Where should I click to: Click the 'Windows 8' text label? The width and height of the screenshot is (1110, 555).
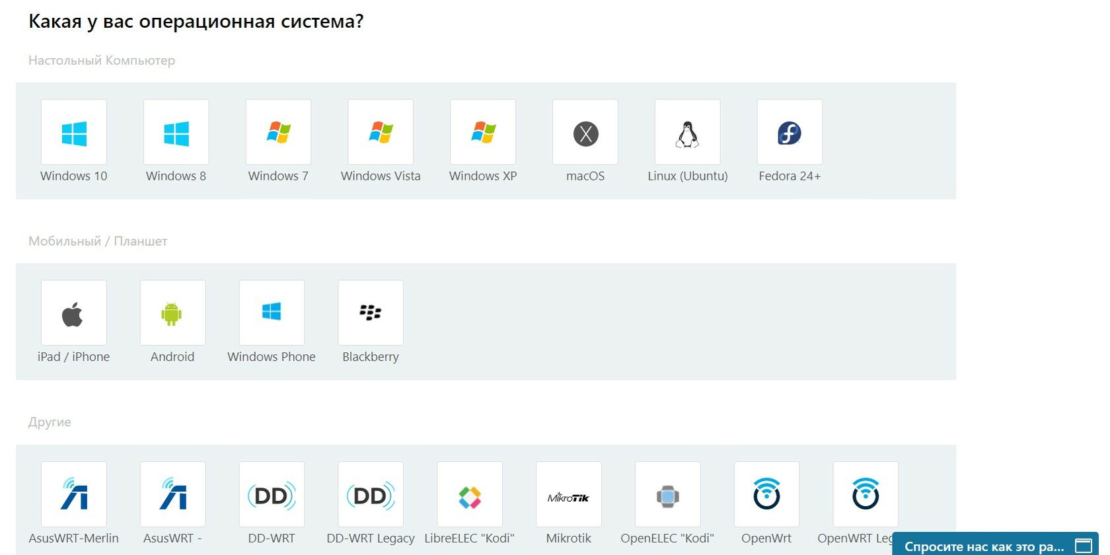(176, 176)
